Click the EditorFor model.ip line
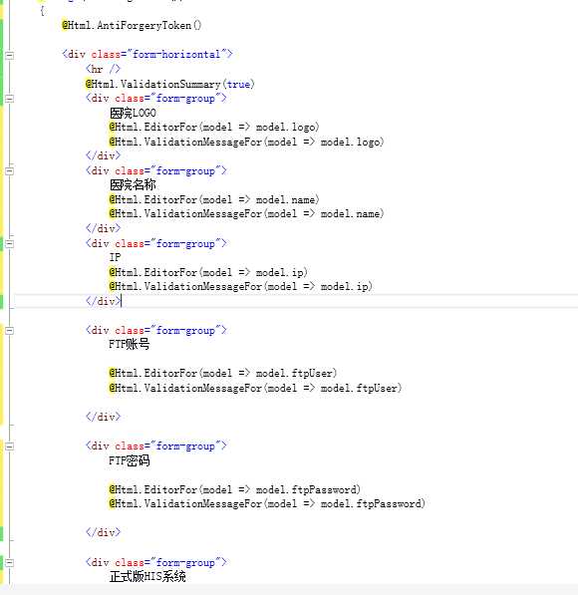 click(x=208, y=272)
